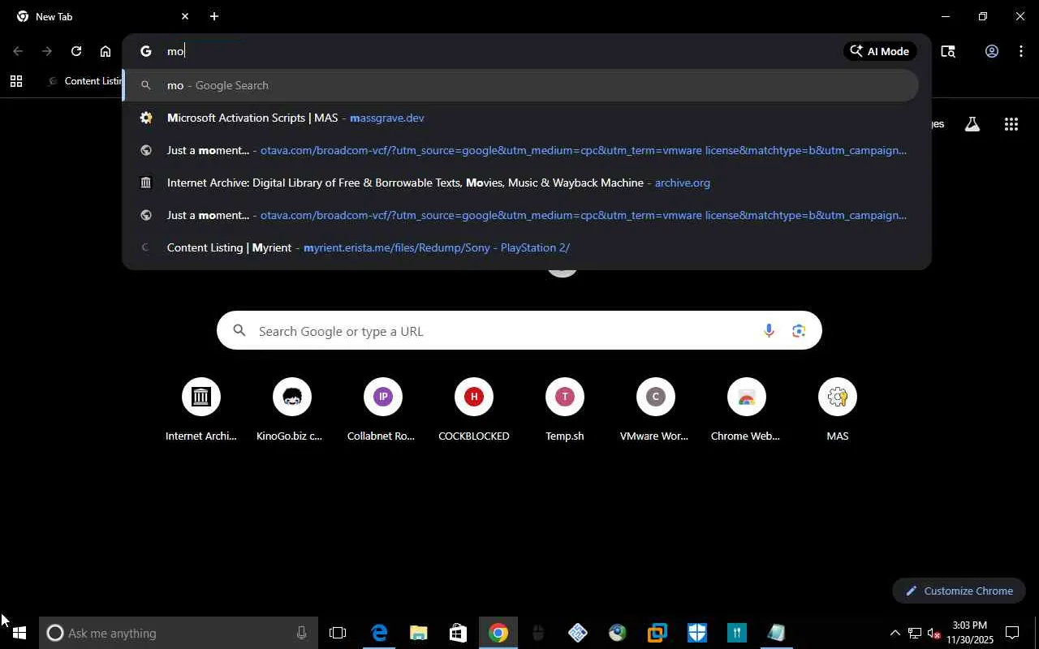Open the Windows Start menu

tap(19, 633)
